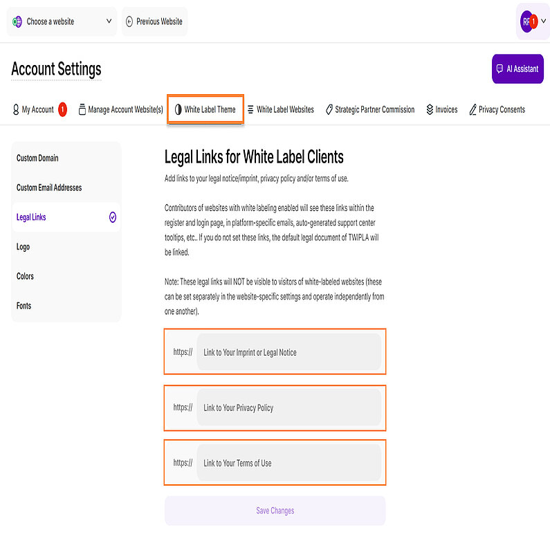
Task: Click the RF user avatar
Action: pos(527,21)
